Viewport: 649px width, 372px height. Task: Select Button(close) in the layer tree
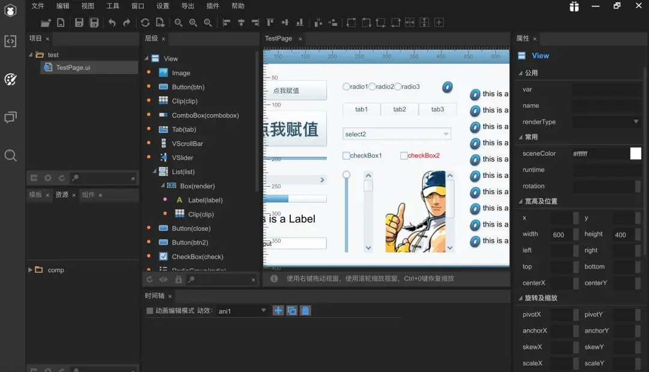(x=191, y=228)
